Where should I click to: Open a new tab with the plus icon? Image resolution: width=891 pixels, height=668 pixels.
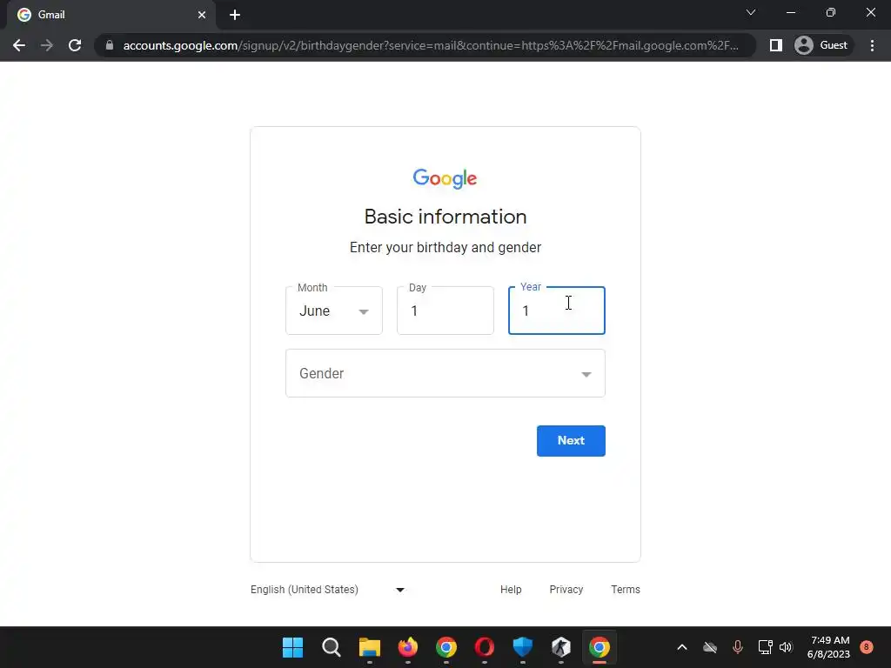click(235, 15)
